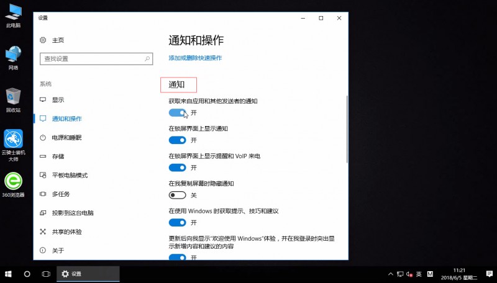
Task: Open Task View on the taskbar
Action: click(46, 274)
